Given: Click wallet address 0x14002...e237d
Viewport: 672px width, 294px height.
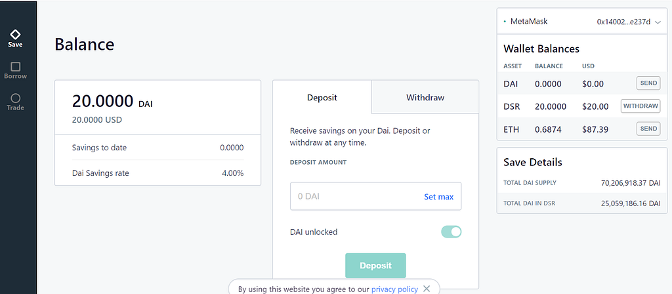Looking at the screenshot, I should pyautogui.click(x=623, y=22).
